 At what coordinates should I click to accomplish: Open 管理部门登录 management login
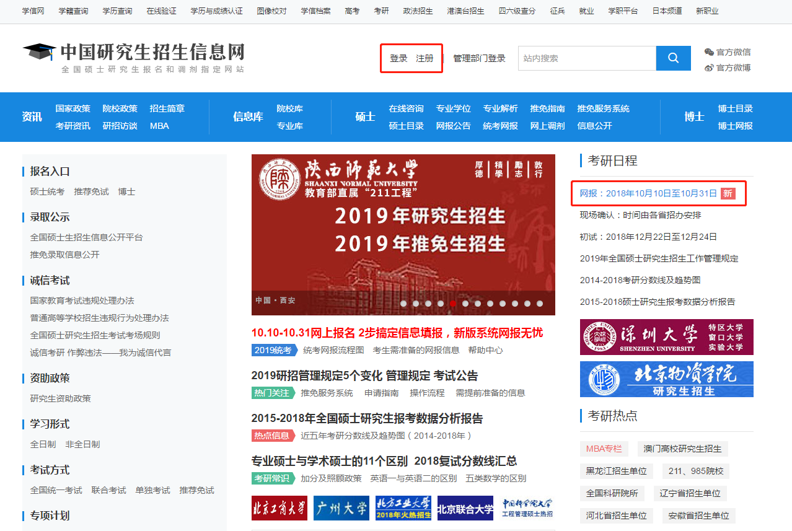coord(479,58)
